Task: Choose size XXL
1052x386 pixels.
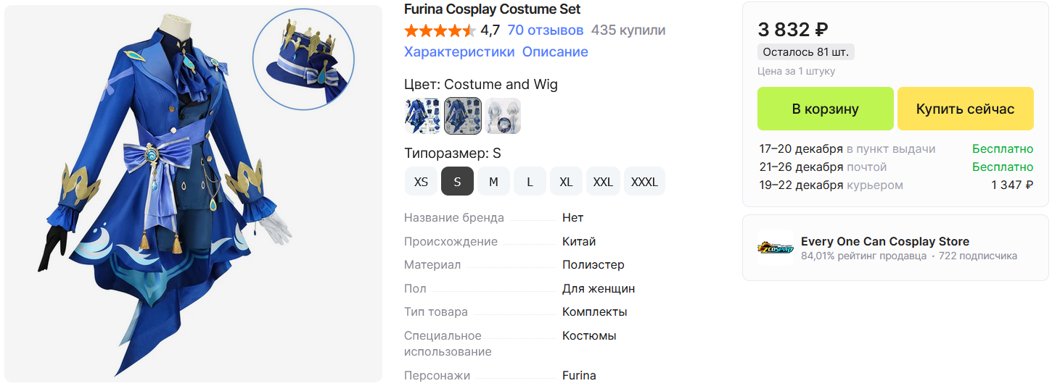Action: [603, 182]
